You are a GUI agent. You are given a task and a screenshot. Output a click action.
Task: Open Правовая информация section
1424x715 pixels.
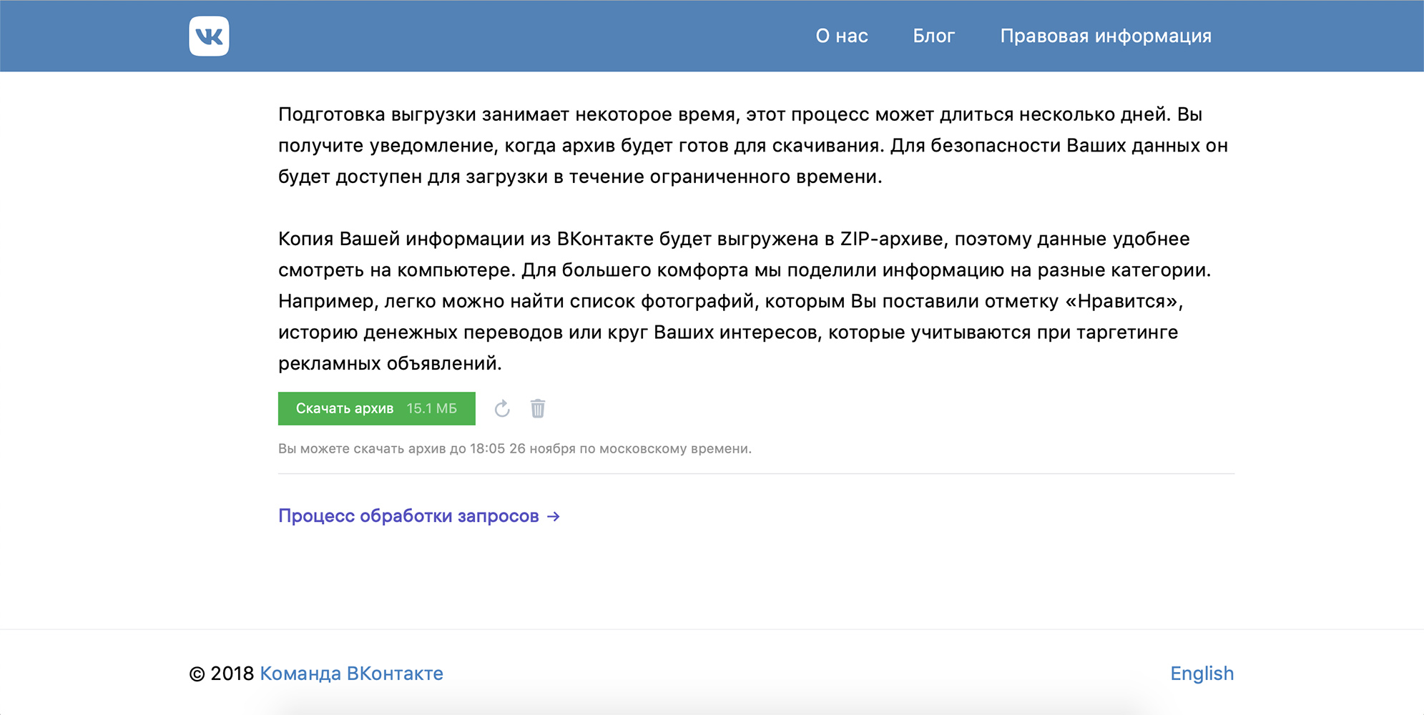click(x=1106, y=36)
